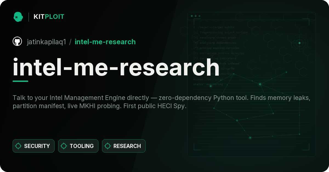Click the large intel-me-research title

(116, 67)
